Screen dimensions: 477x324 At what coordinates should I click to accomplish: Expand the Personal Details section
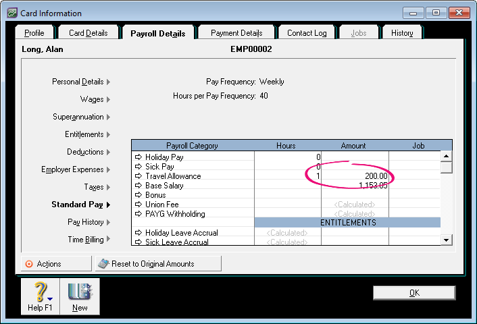click(x=80, y=82)
